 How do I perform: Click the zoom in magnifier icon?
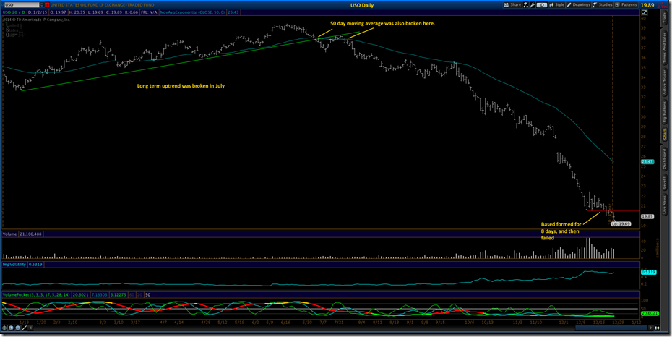tap(11, 328)
